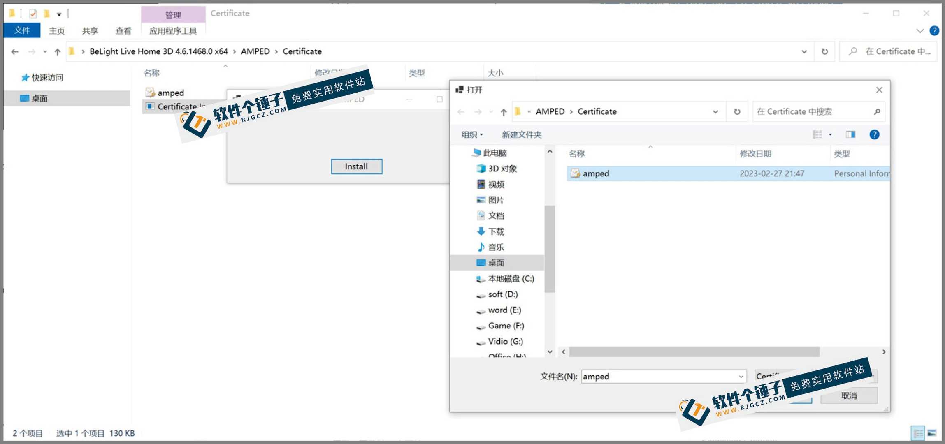Select 视频 folder in Open dialog
This screenshot has height=444, width=945.
(x=490, y=185)
